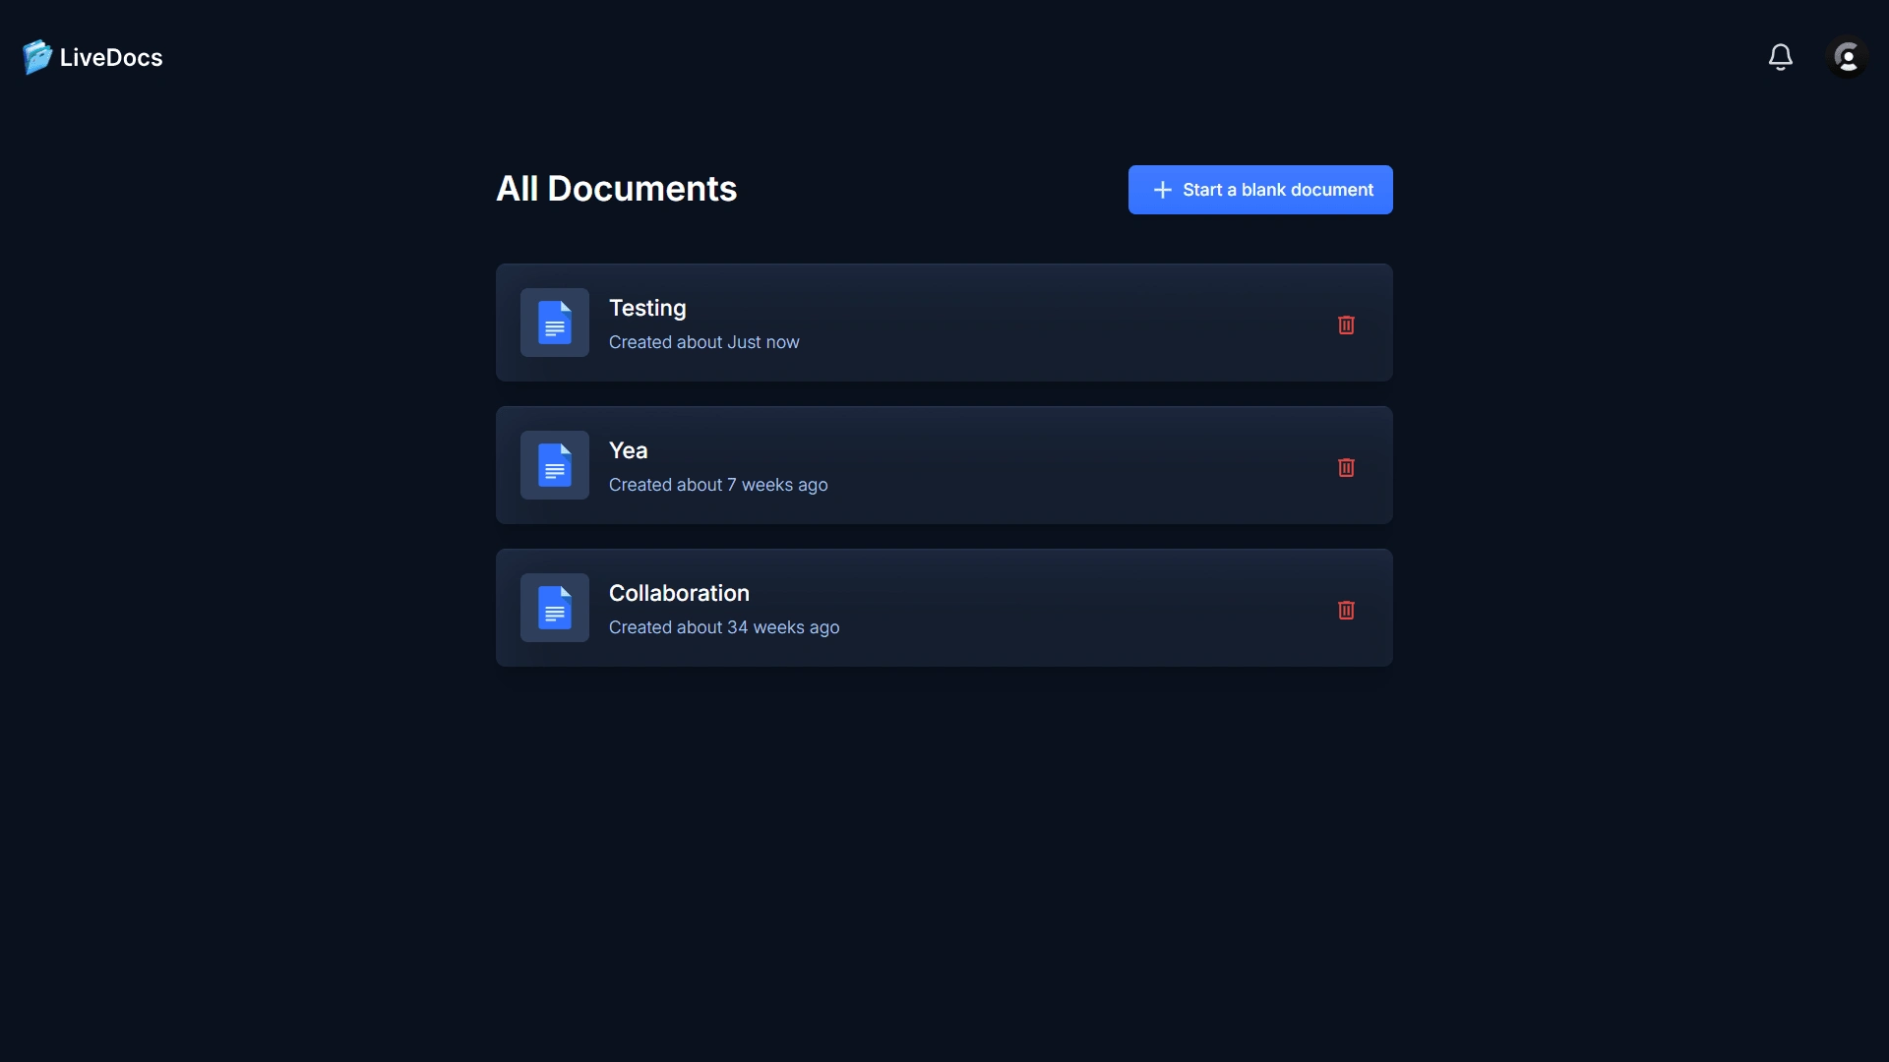The height and width of the screenshot is (1062, 1889).
Task: Click 'Created about 7 weeks ago' text
Action: pyautogui.click(x=718, y=485)
